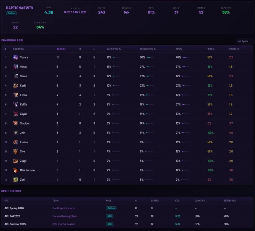The width and height of the screenshot is (255, 231).
Task: Click Jhin's 4.0 priority value
Action: [231, 133]
